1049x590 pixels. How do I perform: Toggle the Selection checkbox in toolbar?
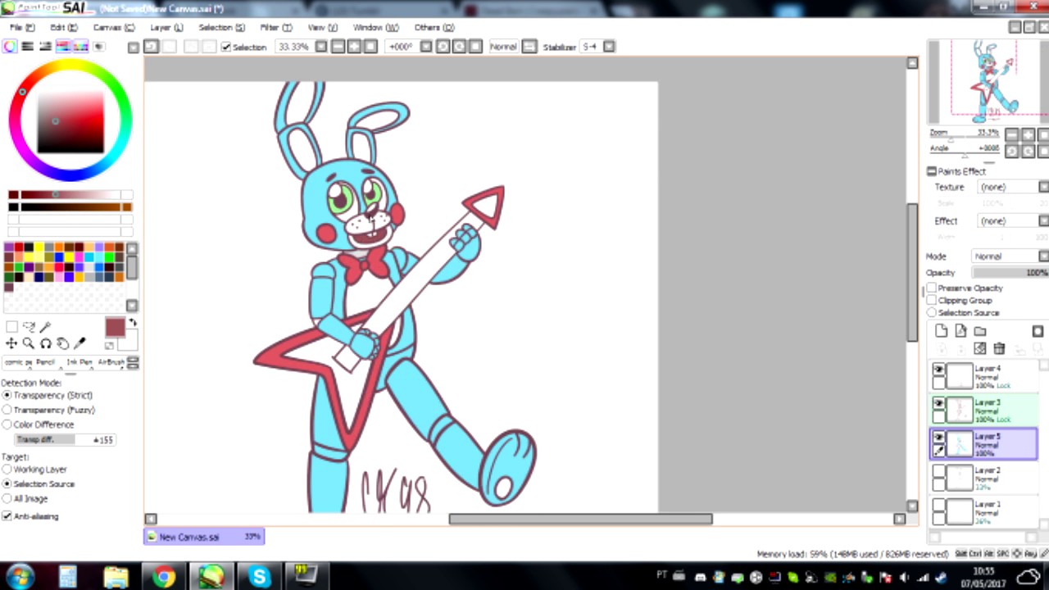point(226,47)
